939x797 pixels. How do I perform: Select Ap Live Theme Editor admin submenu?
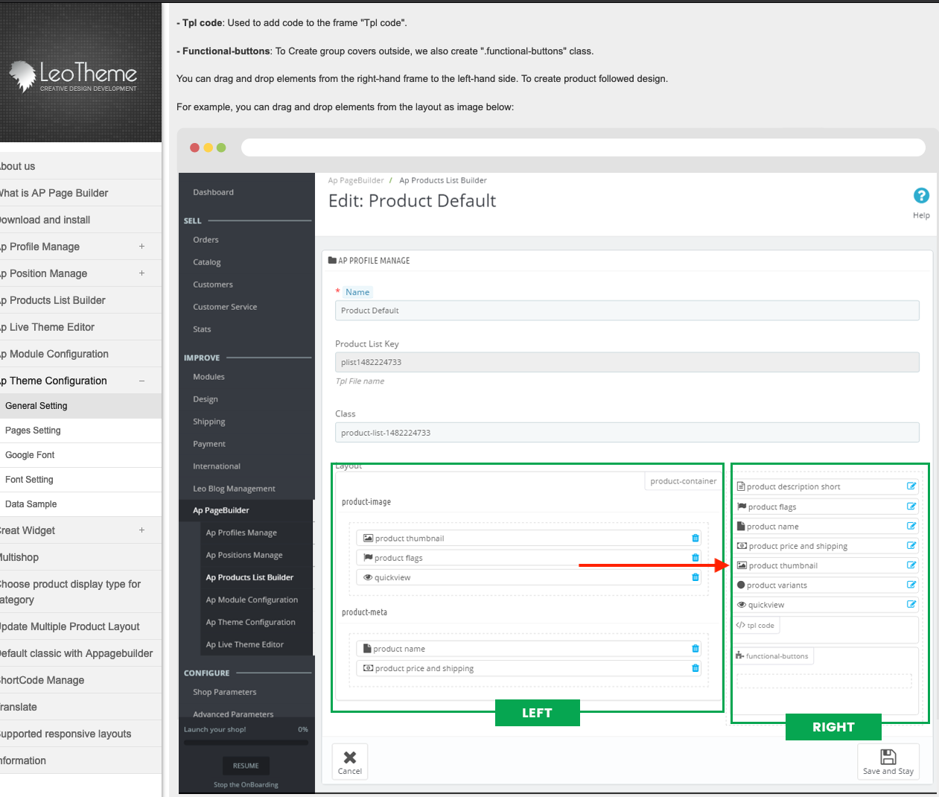point(244,644)
